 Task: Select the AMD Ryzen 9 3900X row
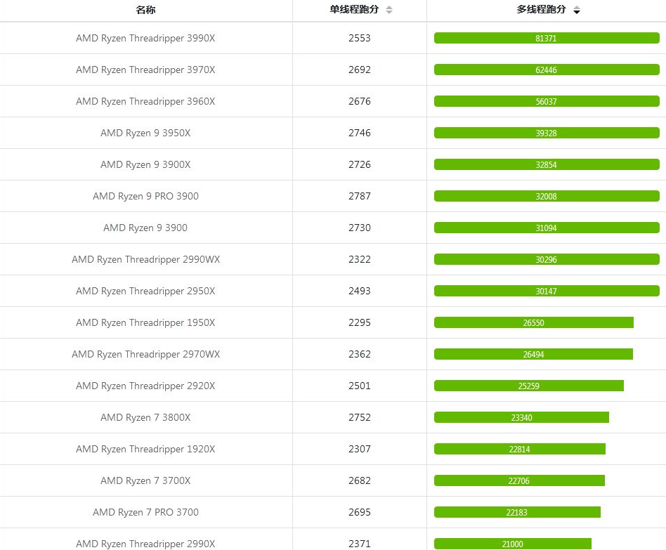coord(145,164)
